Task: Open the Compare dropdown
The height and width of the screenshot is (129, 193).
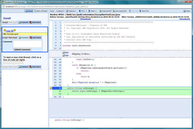Action: click(x=60, y=11)
